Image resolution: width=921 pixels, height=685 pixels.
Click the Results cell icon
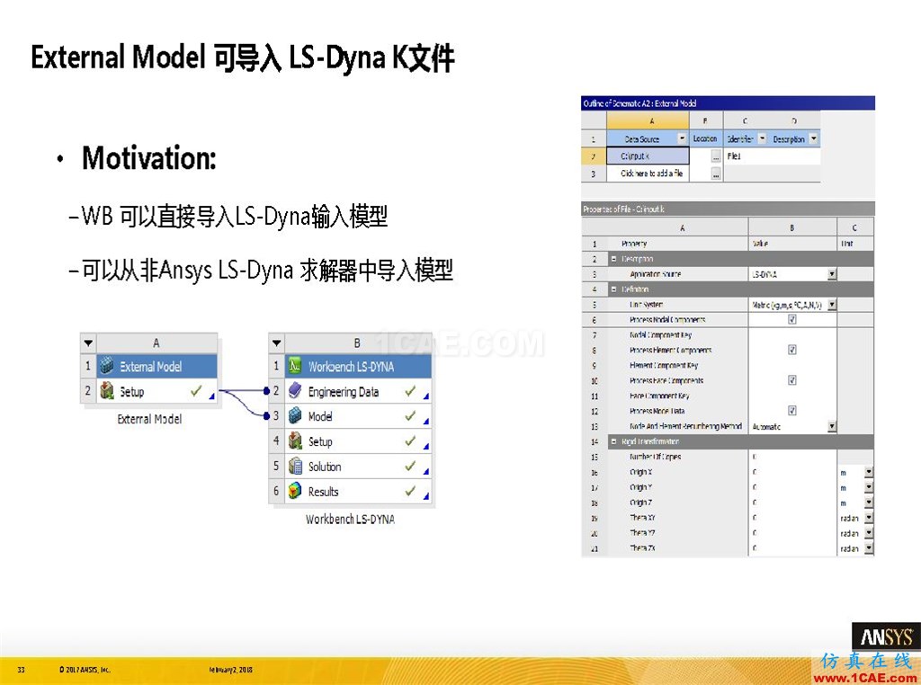click(295, 491)
